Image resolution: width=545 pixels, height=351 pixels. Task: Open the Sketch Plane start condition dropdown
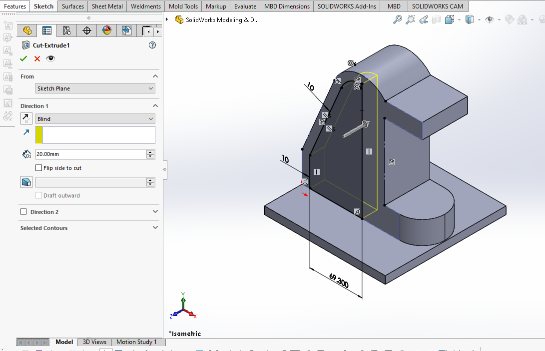coord(95,88)
